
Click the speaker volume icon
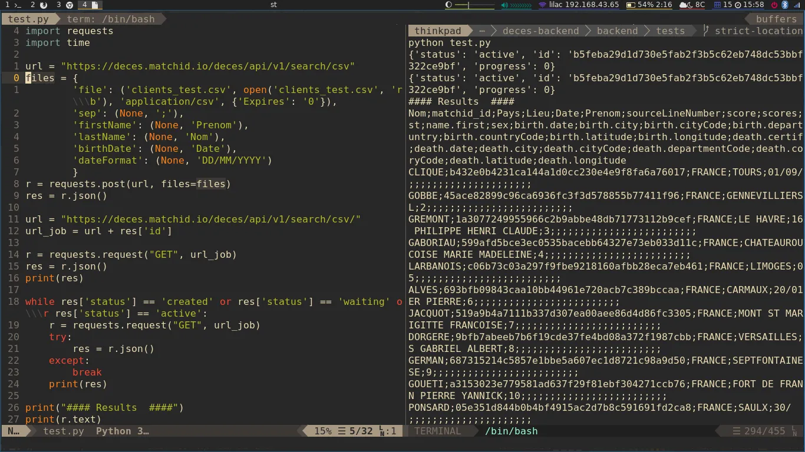pyautogui.click(x=504, y=5)
